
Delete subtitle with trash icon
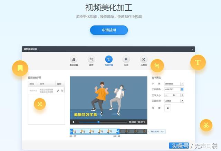62,91
